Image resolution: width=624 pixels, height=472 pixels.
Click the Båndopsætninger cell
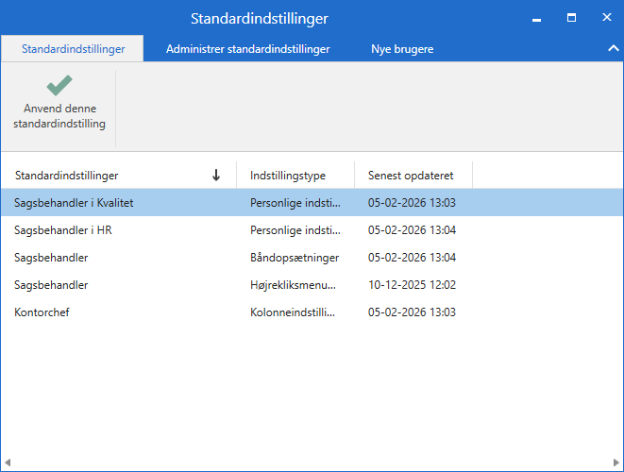tap(295, 258)
